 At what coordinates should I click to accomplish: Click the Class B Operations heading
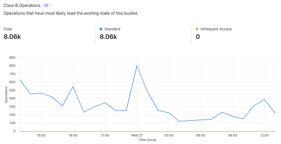(x=22, y=5)
